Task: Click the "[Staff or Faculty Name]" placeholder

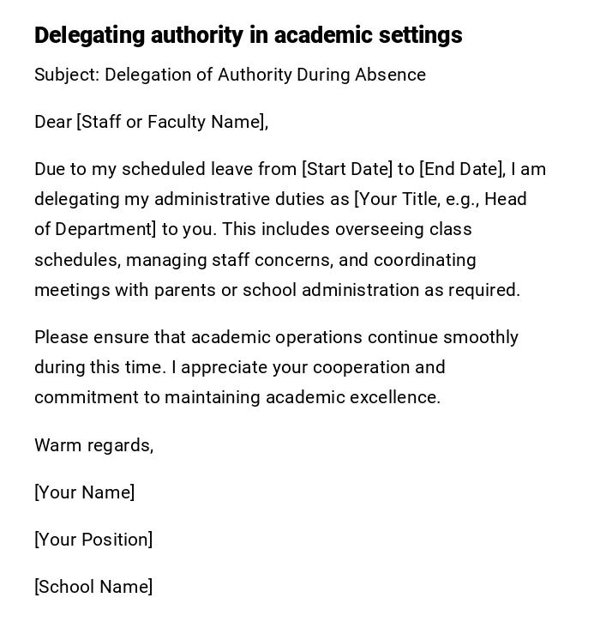Action: (171, 122)
